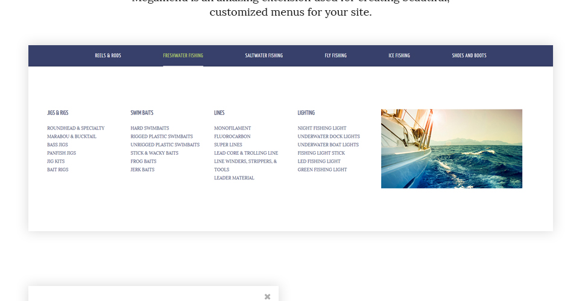This screenshot has width=582, height=301.
Task: Click the Swim Baits column heading
Action: point(142,113)
